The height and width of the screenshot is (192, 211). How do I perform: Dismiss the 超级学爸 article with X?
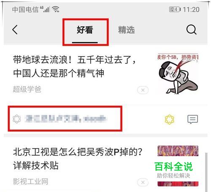143,90
